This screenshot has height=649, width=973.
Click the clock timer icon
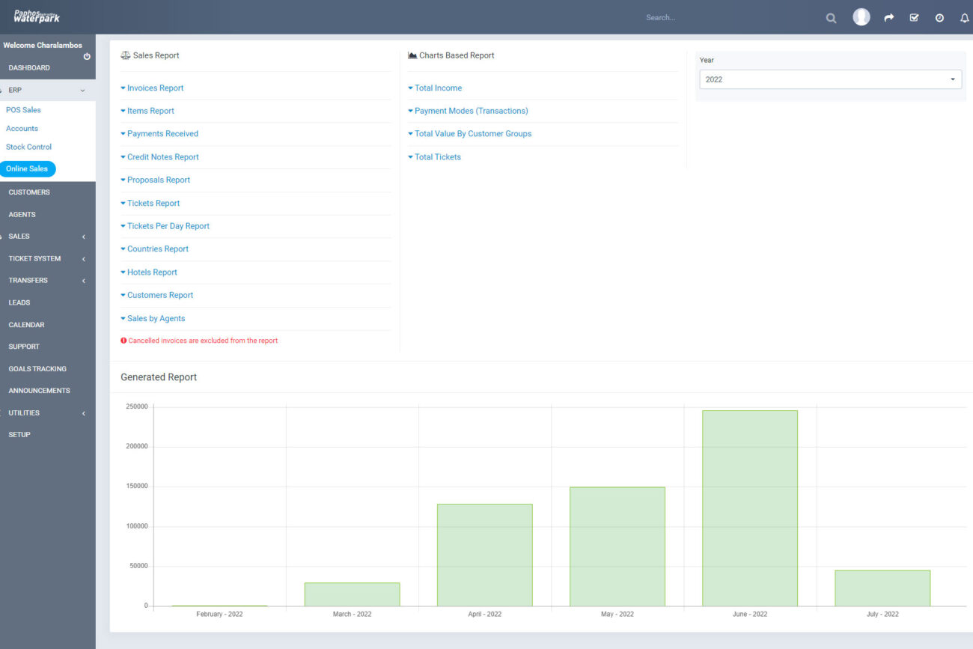[x=939, y=18]
